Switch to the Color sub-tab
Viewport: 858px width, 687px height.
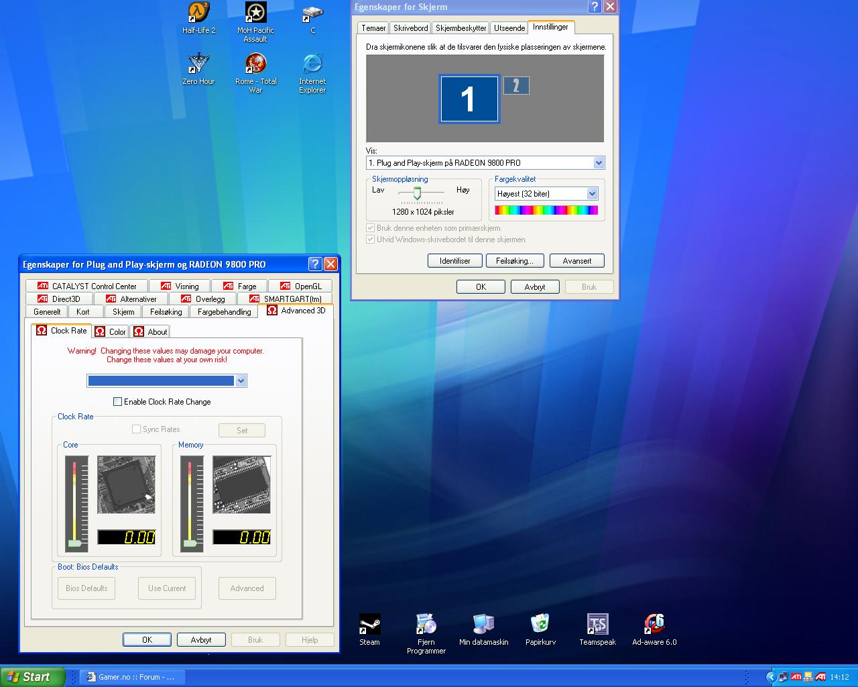click(x=110, y=331)
